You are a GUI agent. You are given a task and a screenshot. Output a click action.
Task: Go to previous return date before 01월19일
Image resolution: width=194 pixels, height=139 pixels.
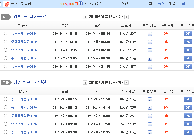(85, 82)
